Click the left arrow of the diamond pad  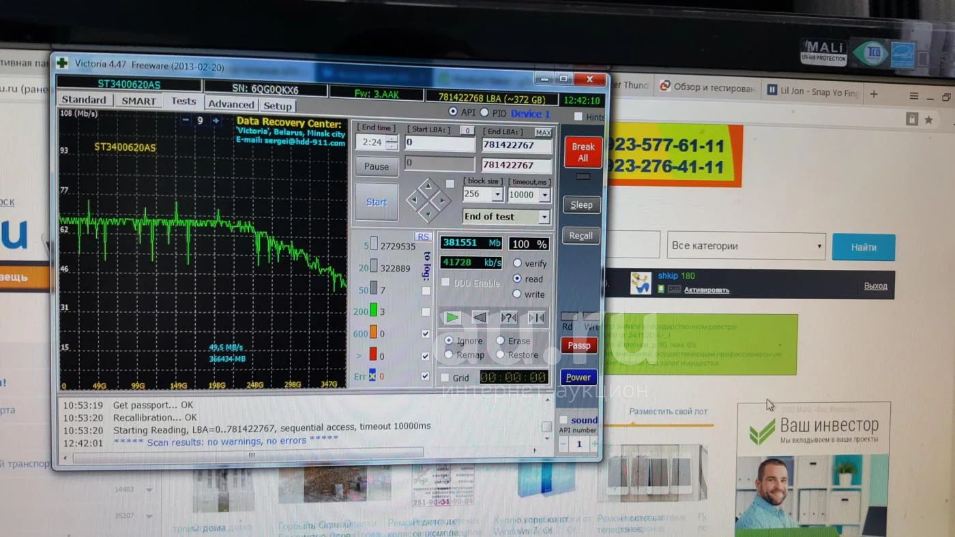coord(413,200)
